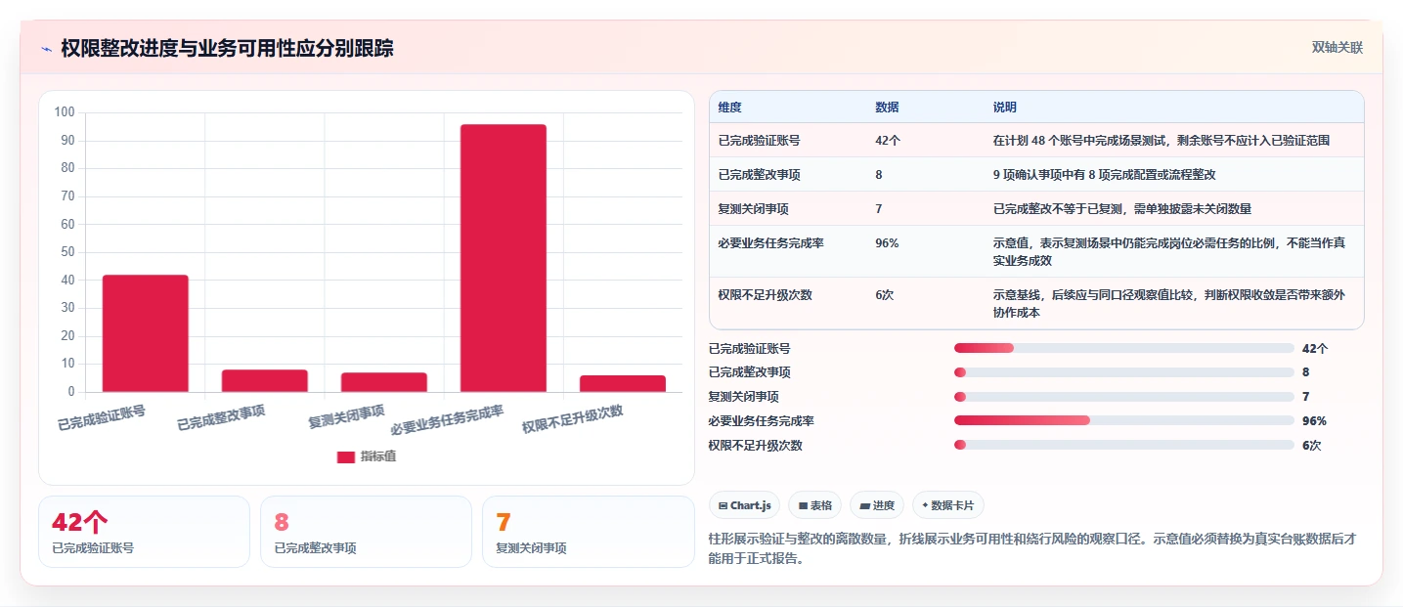Click the chart title 权限整改进度与业务可用性应分别跟踪
The height and width of the screenshot is (607, 1403).
pyautogui.click(x=228, y=49)
